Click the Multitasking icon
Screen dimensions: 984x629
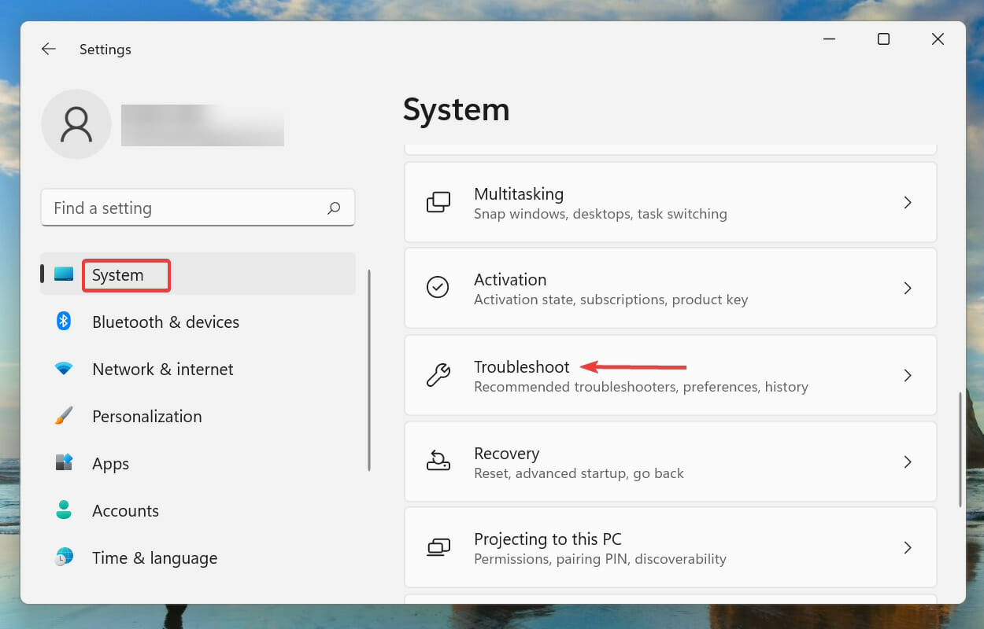click(x=438, y=202)
